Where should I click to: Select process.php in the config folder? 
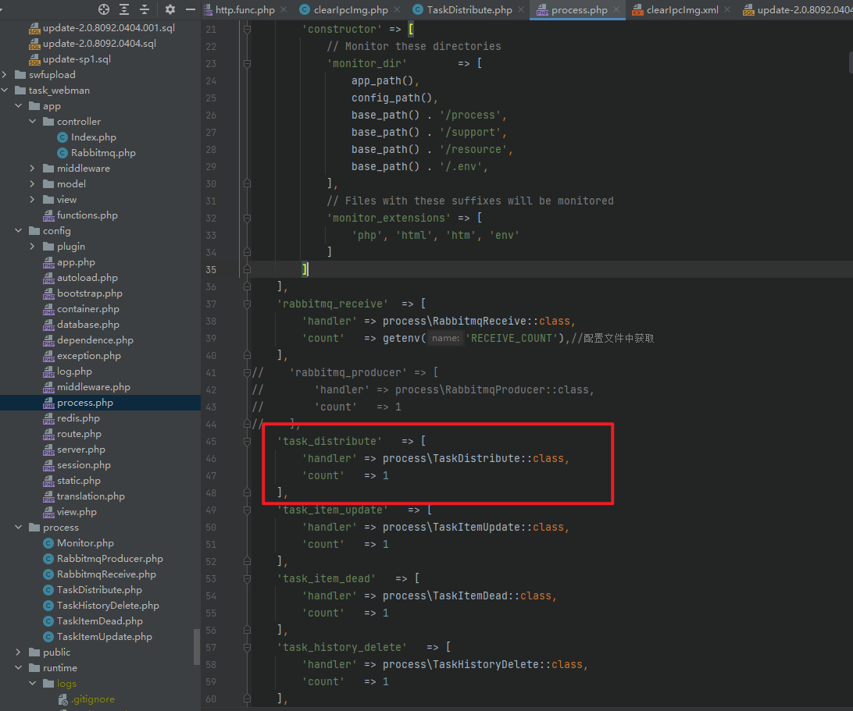point(85,403)
